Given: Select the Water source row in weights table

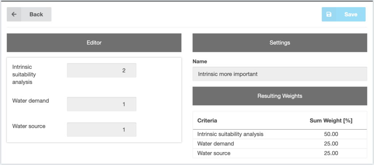Looking at the screenshot, I should (x=280, y=153).
